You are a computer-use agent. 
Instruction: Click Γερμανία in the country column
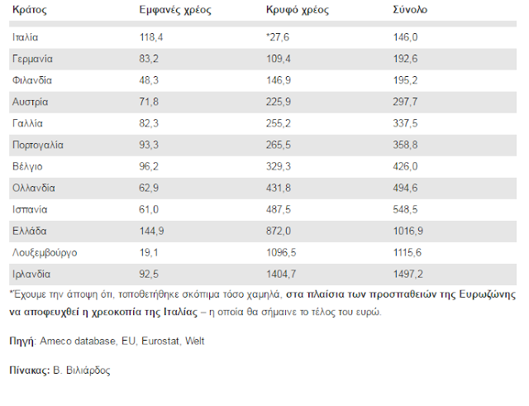pos(32,59)
